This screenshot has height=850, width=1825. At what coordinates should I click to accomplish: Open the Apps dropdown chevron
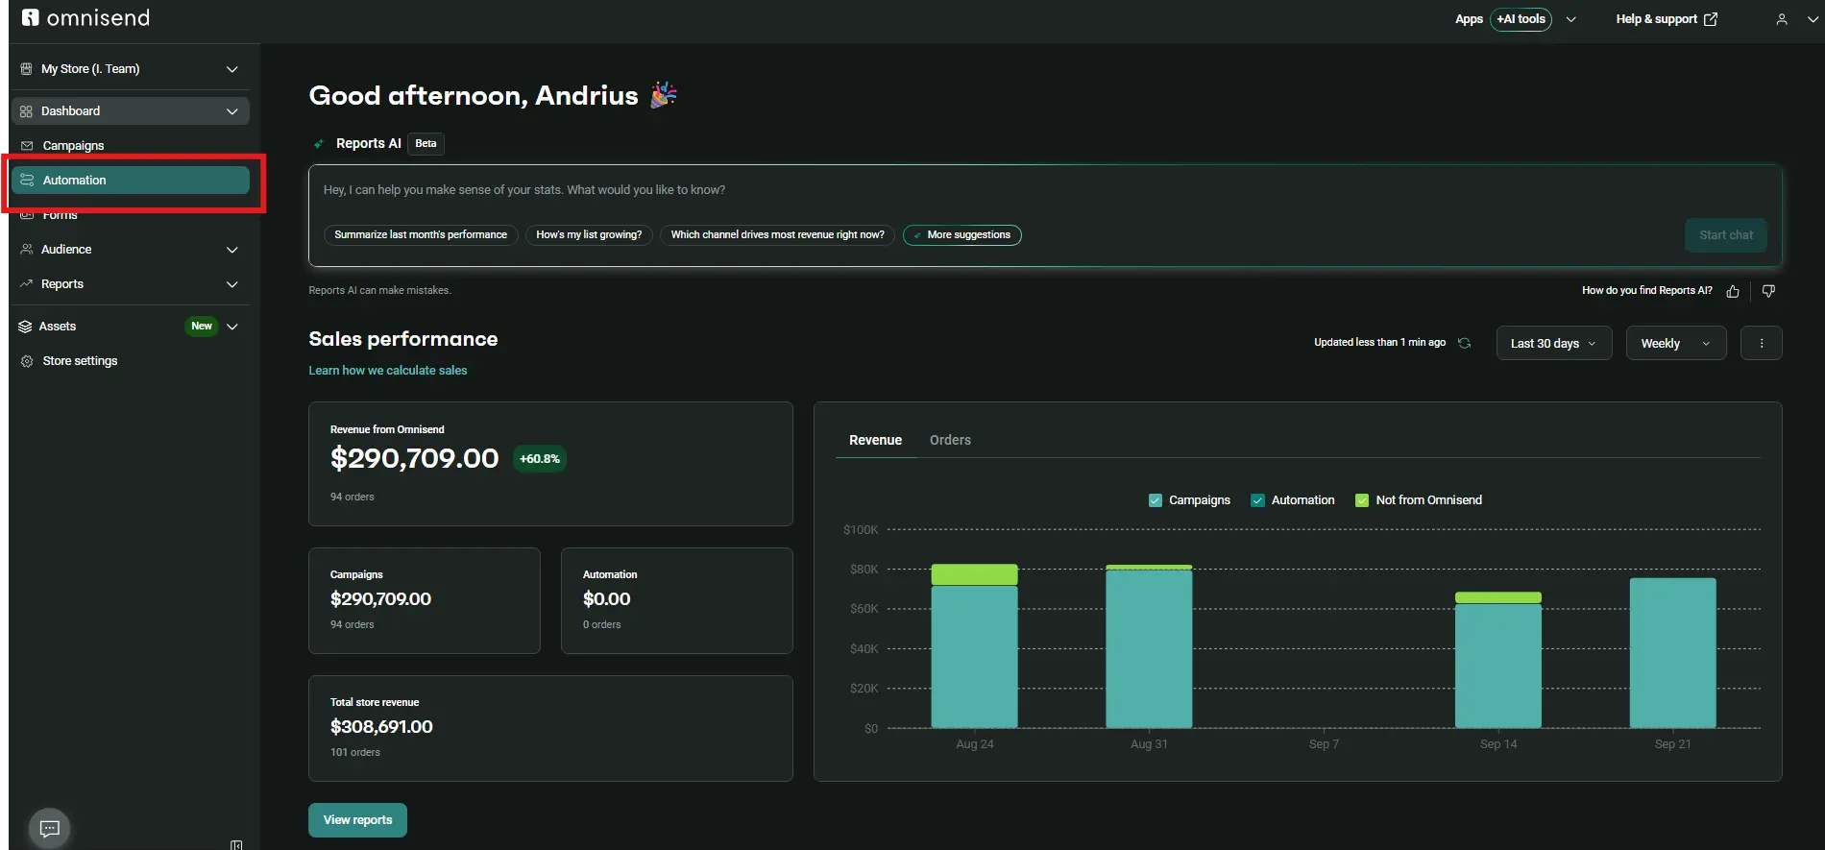pyautogui.click(x=1570, y=19)
